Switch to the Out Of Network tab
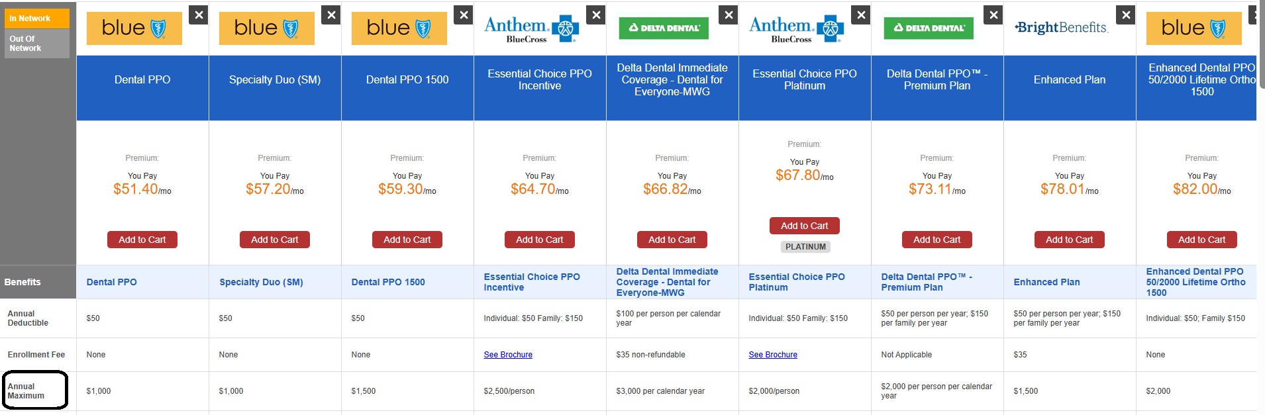 tap(36, 44)
